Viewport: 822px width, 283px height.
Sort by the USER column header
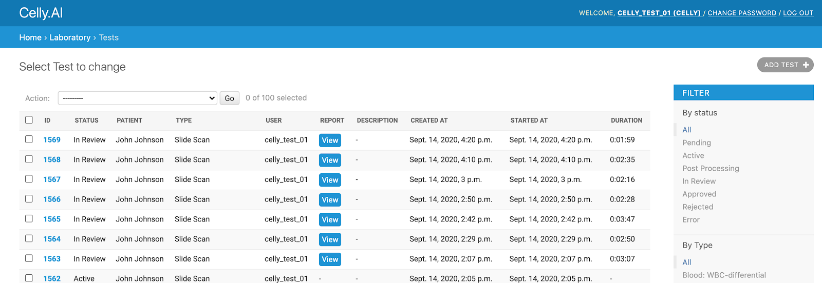[x=273, y=120]
